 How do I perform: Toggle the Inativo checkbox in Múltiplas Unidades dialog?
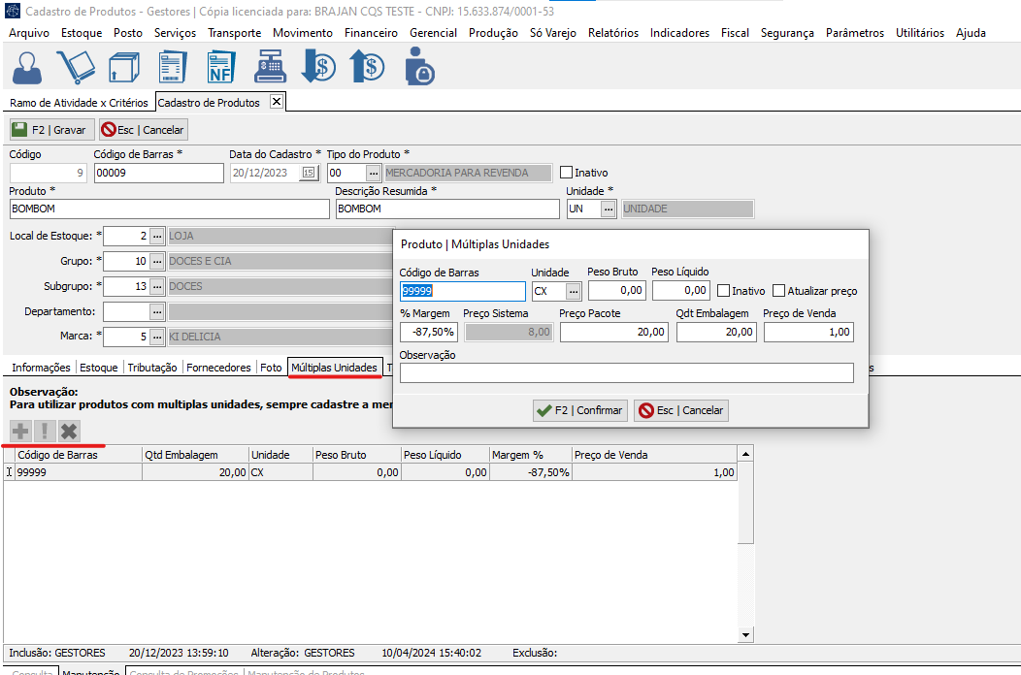[723, 291]
